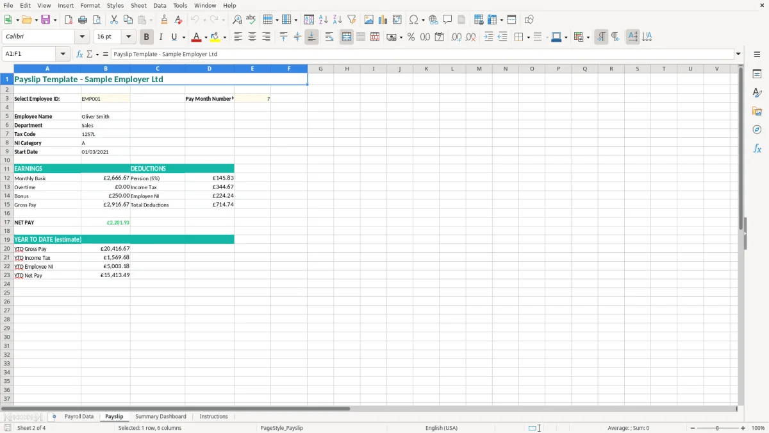Click the Sort Ascending icon
This screenshot has width=769, height=433.
pyautogui.click(x=324, y=20)
